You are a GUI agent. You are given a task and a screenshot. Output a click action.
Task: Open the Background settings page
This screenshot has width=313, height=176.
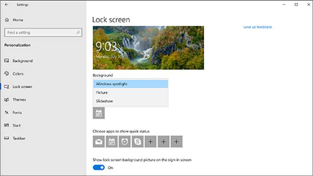[x=22, y=61]
